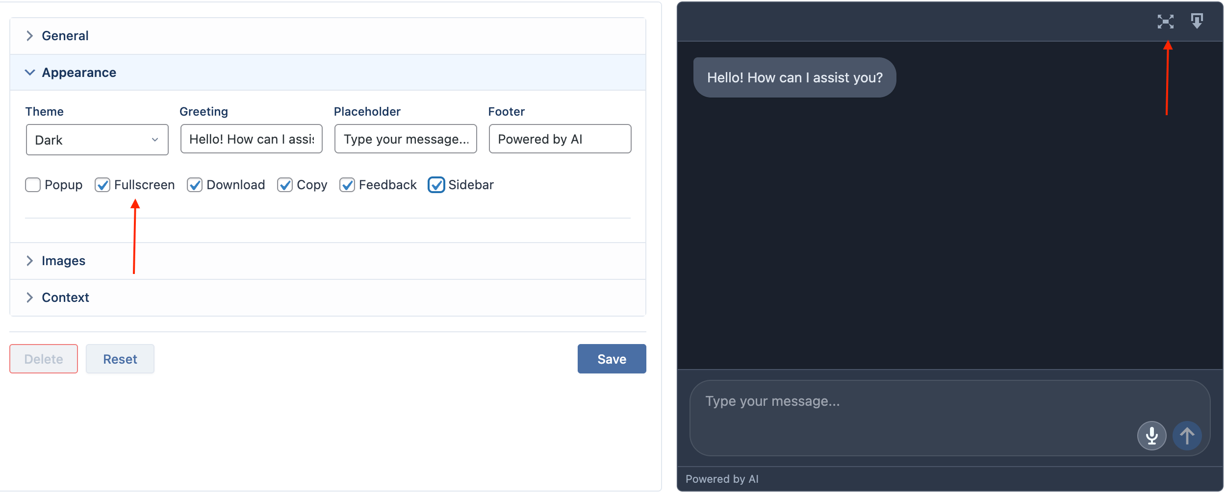Click the Greeting text field
The image size is (1226, 495).
point(251,139)
